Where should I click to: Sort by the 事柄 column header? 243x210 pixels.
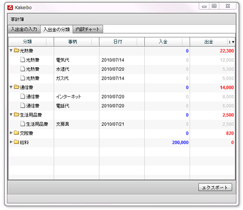[x=73, y=42]
